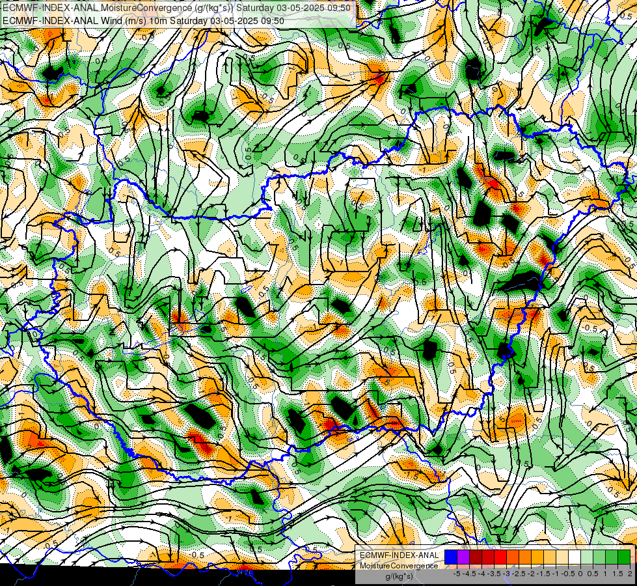
Task: Click the MoistureConvergence title line at top
Action: (176, 7)
